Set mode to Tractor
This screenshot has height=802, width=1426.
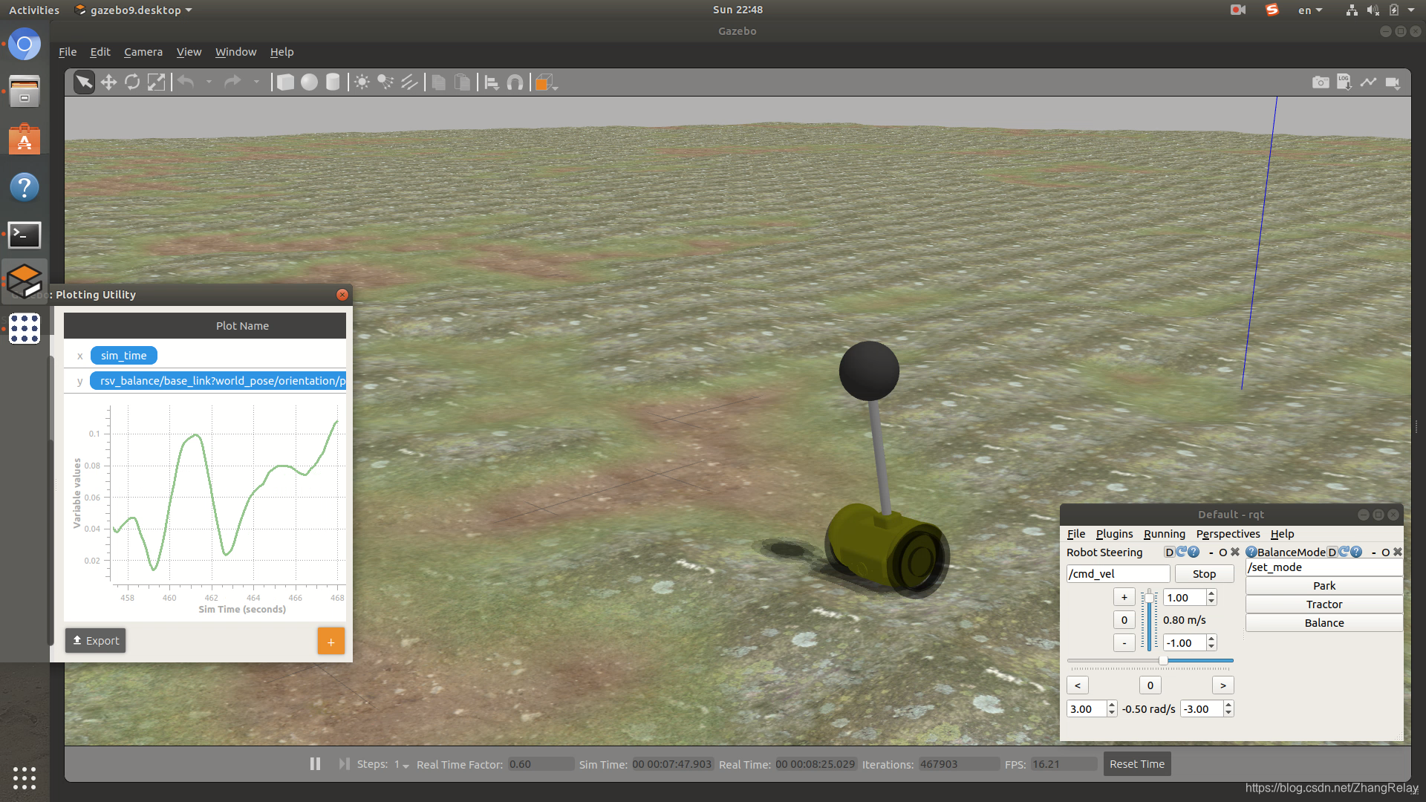(x=1324, y=604)
